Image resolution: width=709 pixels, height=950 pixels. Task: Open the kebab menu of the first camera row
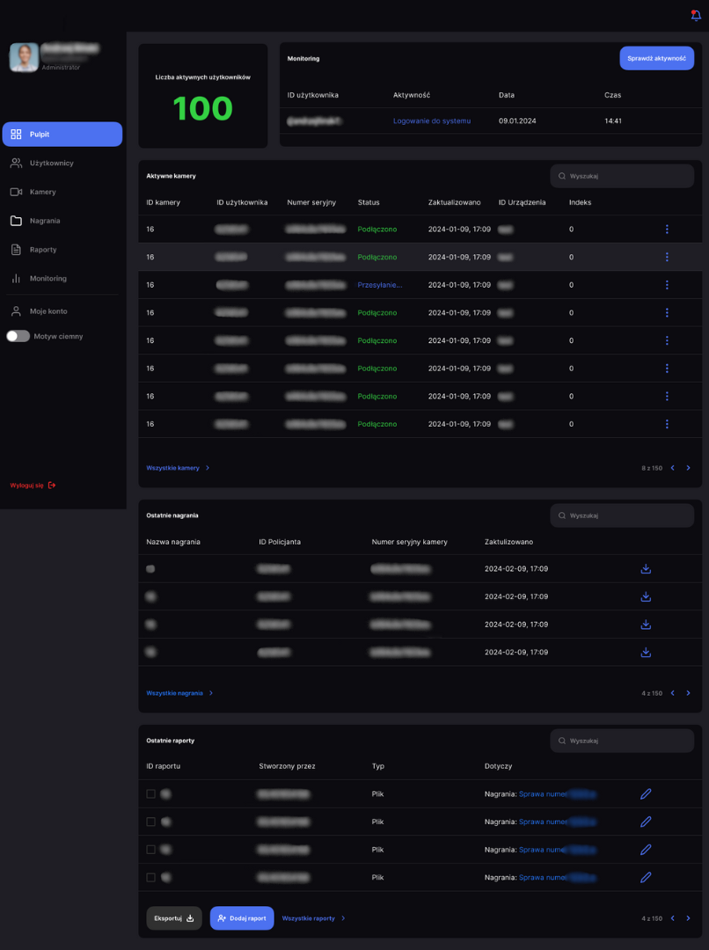click(667, 229)
